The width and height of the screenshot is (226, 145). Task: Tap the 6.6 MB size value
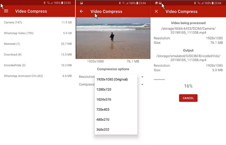(x=67, y=76)
